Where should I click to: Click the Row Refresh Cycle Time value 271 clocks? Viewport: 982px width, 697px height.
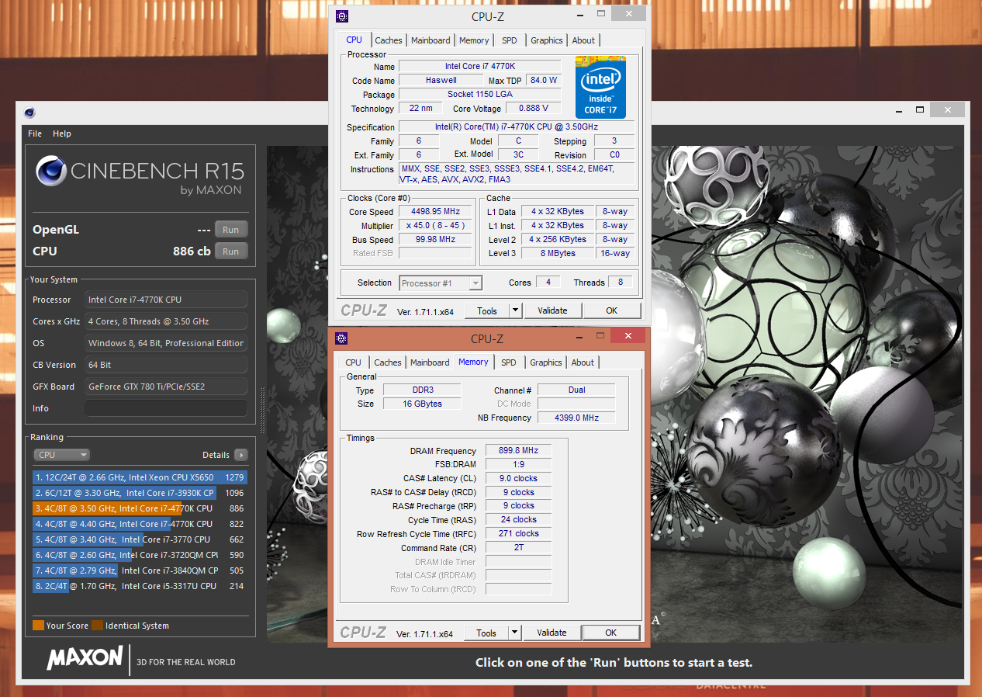point(519,534)
